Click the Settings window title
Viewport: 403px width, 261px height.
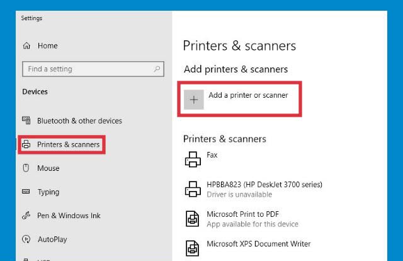[x=31, y=18]
